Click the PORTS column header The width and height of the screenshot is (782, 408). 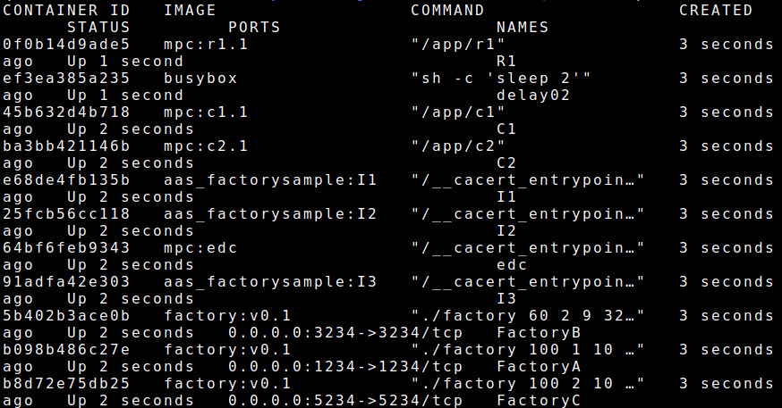[254, 27]
